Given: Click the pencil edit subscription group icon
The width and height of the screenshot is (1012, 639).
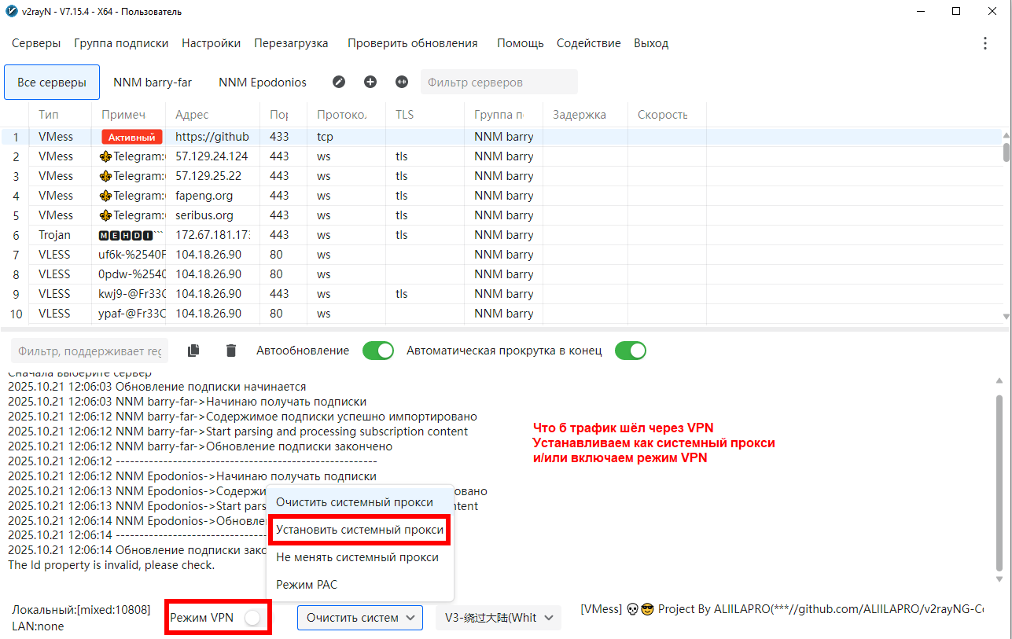Looking at the screenshot, I should pyautogui.click(x=339, y=82).
